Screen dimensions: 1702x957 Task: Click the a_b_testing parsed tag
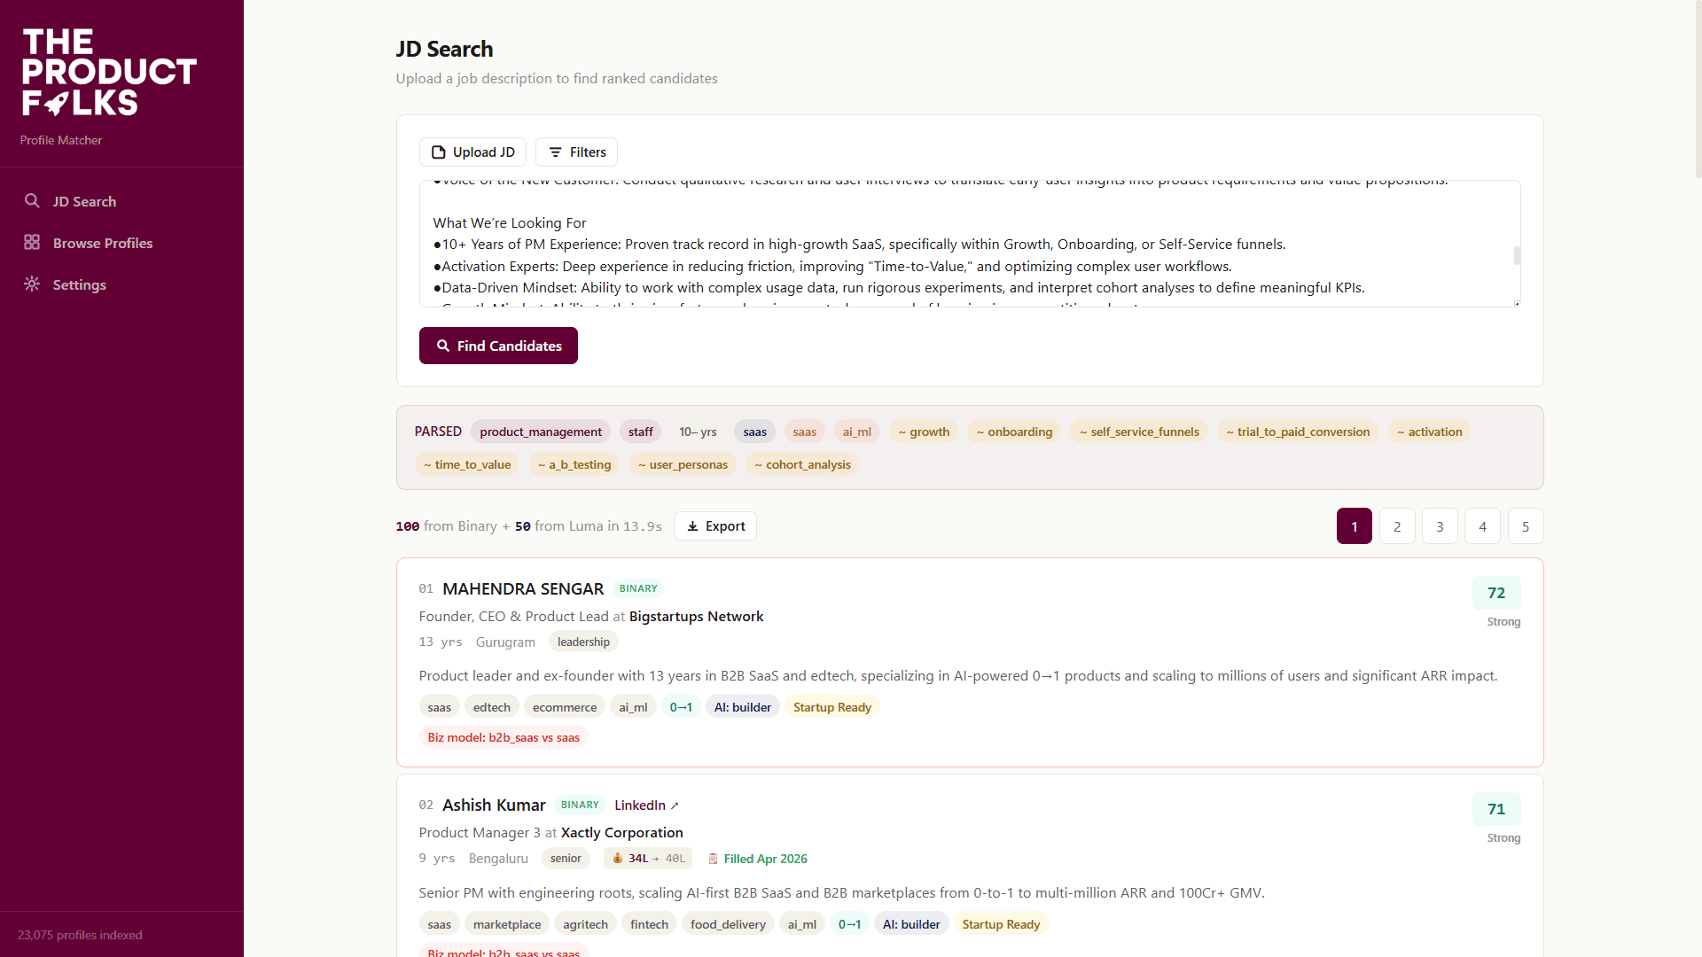[574, 464]
